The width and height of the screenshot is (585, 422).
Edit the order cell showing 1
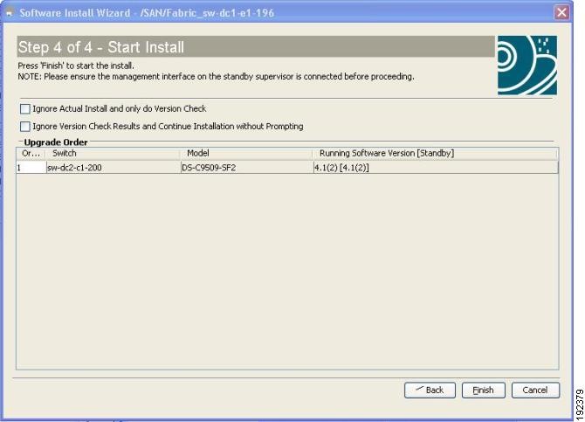pyautogui.click(x=31, y=168)
